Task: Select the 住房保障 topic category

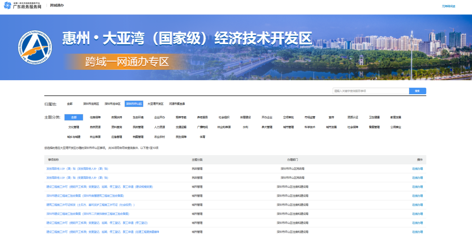Action: (x=95, y=117)
